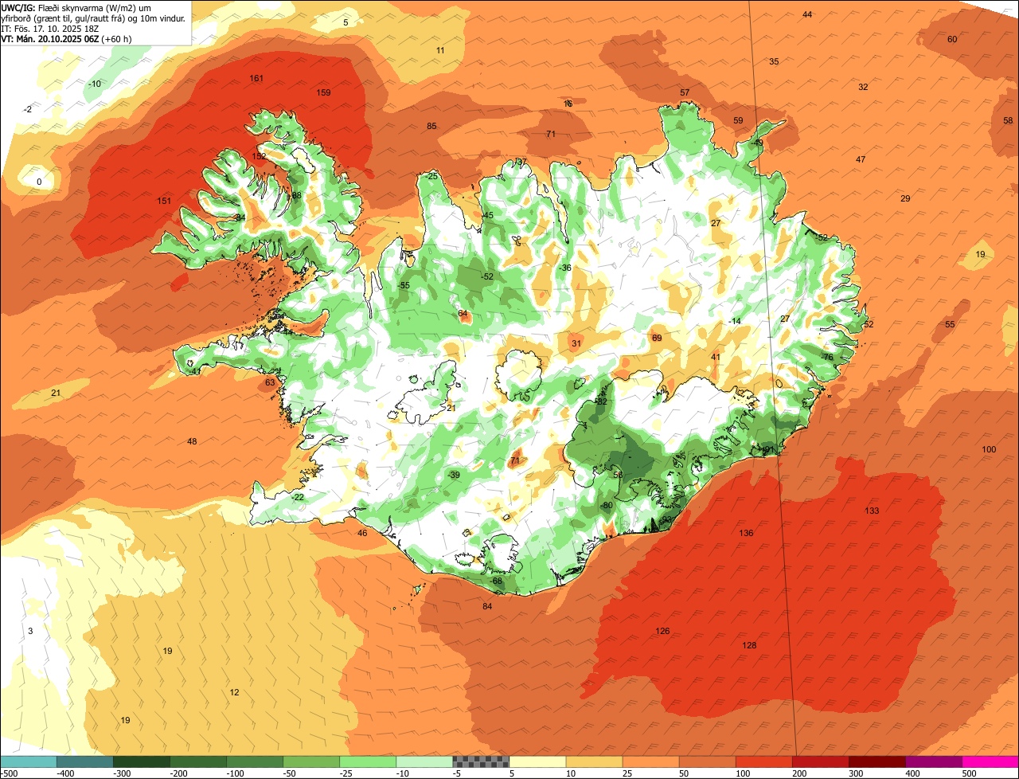Image resolution: width=1019 pixels, height=779 pixels.
Task: Click the map value "11"
Action: (x=440, y=50)
